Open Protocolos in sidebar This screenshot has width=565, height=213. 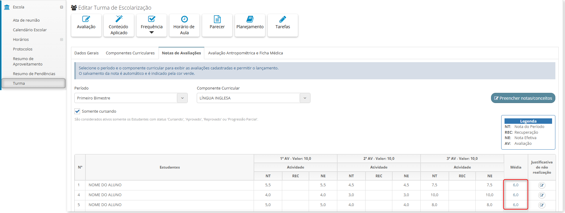[x=23, y=49]
